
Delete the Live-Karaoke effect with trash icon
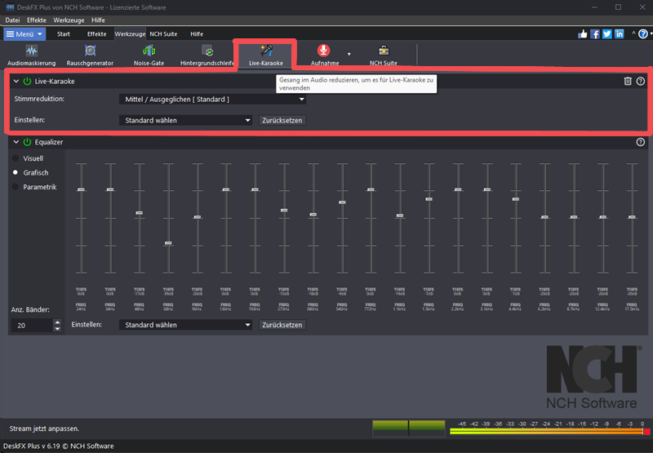(628, 81)
